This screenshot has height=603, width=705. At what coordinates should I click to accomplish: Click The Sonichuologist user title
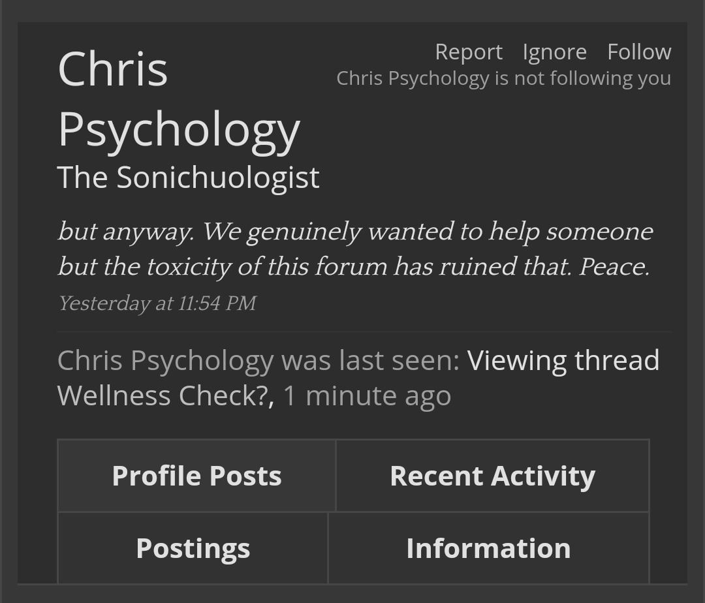coord(189,177)
